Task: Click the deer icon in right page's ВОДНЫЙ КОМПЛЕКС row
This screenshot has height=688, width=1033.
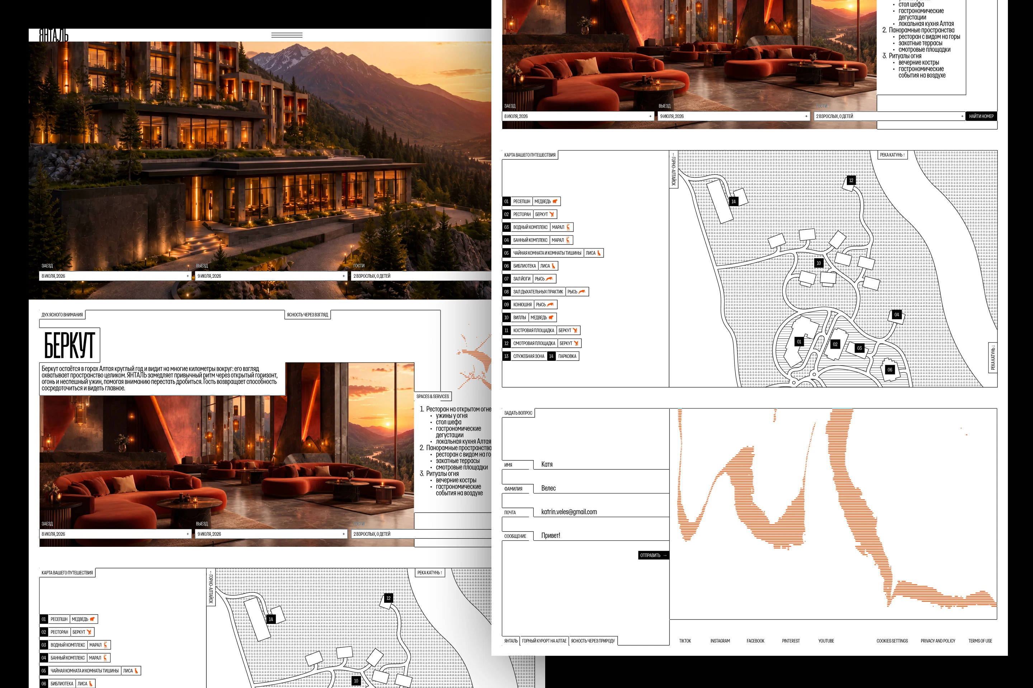Action: (568, 227)
